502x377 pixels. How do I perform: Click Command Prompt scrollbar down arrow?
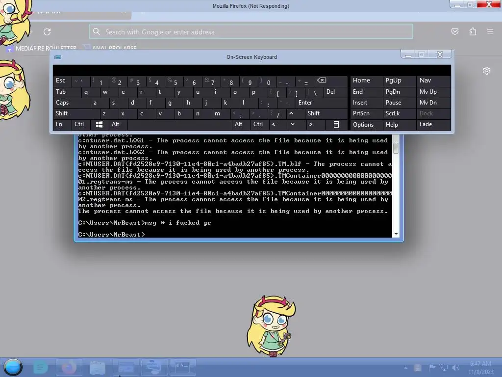[396, 234]
